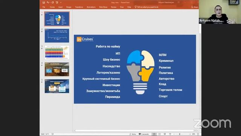The height and width of the screenshot is (136, 241).
Task: Click the text 'Авторство'
Action: (x=166, y=79)
